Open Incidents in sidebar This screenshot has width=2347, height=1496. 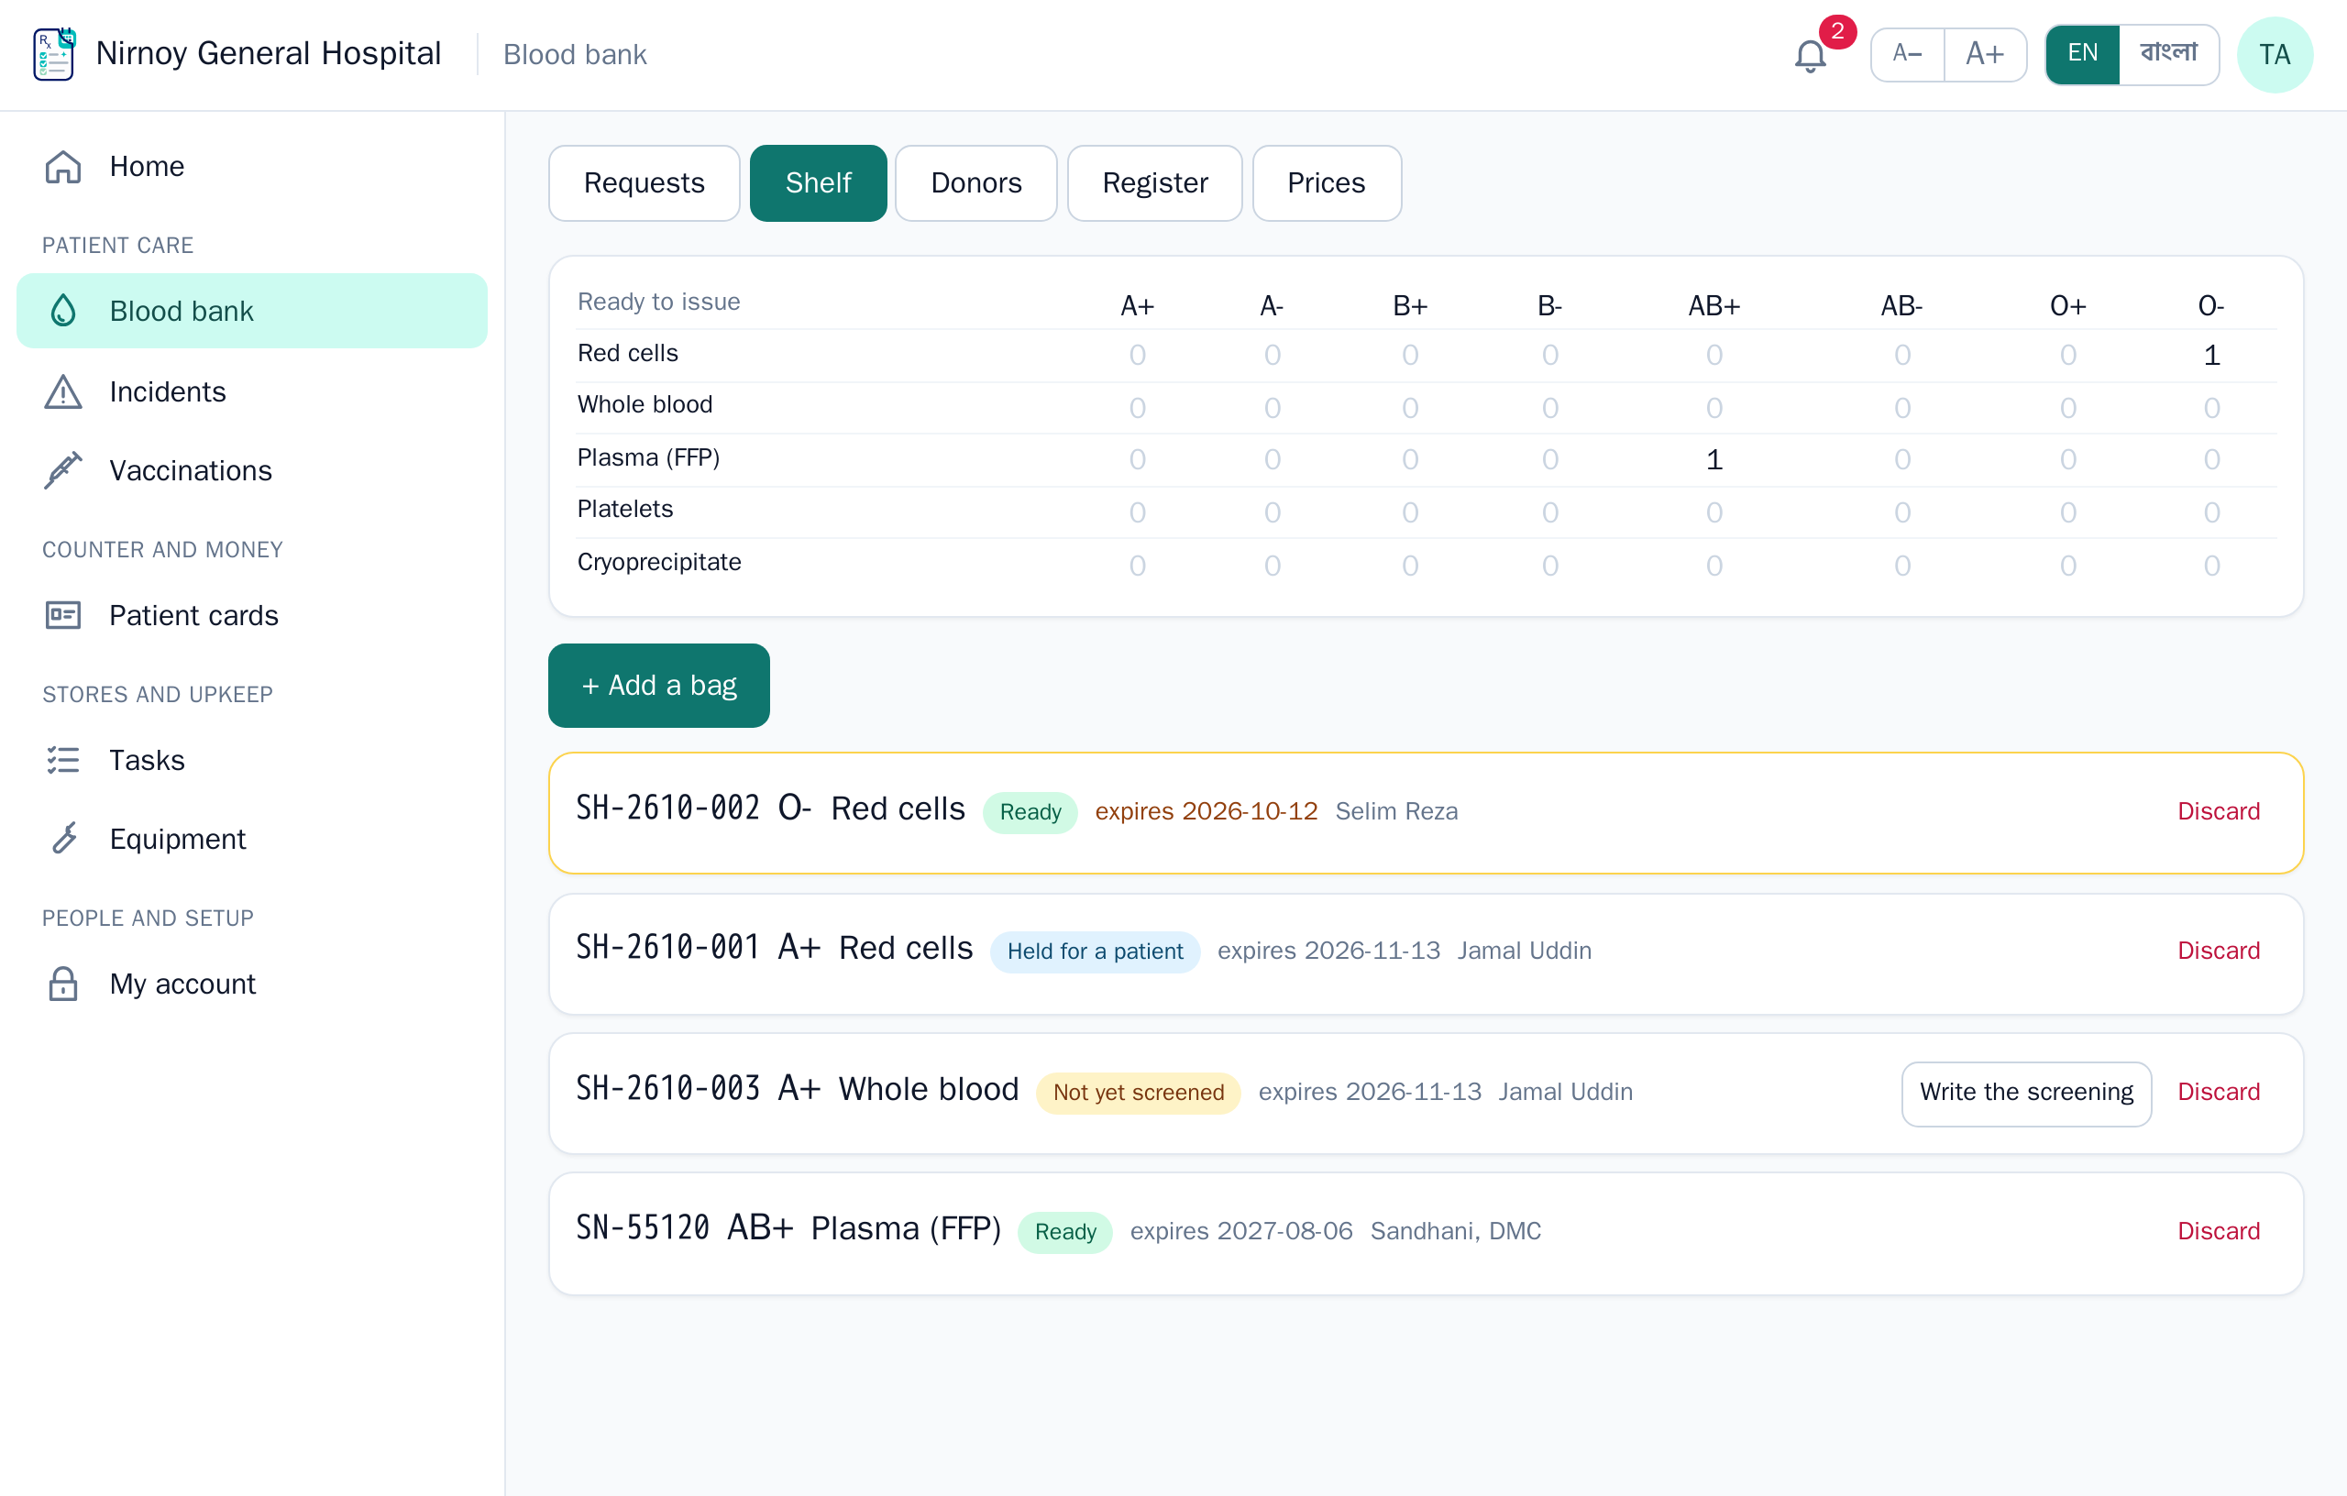[252, 391]
